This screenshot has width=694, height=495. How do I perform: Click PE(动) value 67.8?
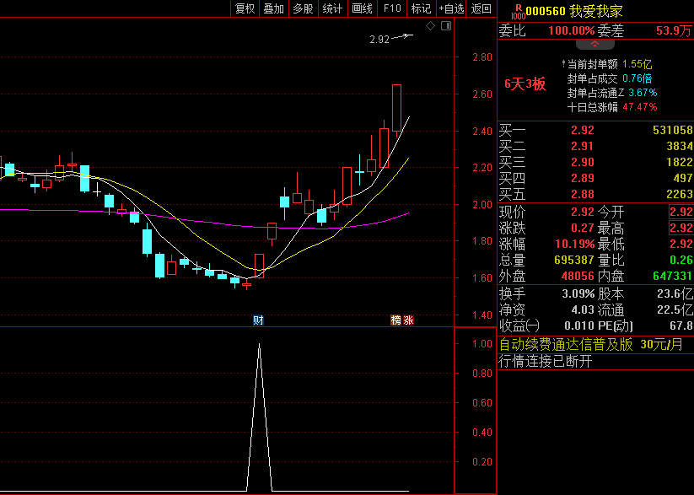681,326
